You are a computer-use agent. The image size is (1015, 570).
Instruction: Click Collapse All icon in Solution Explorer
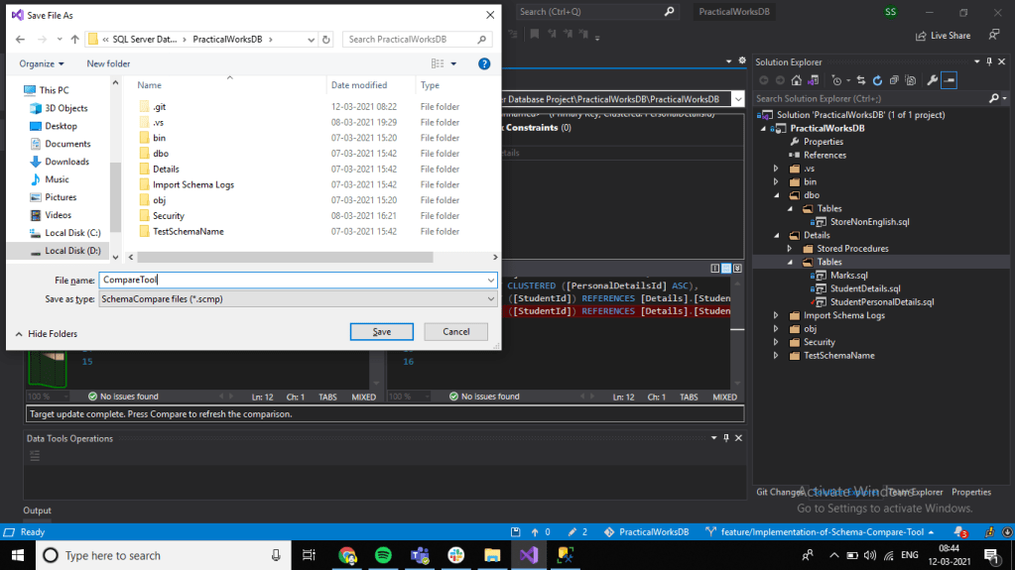click(894, 80)
